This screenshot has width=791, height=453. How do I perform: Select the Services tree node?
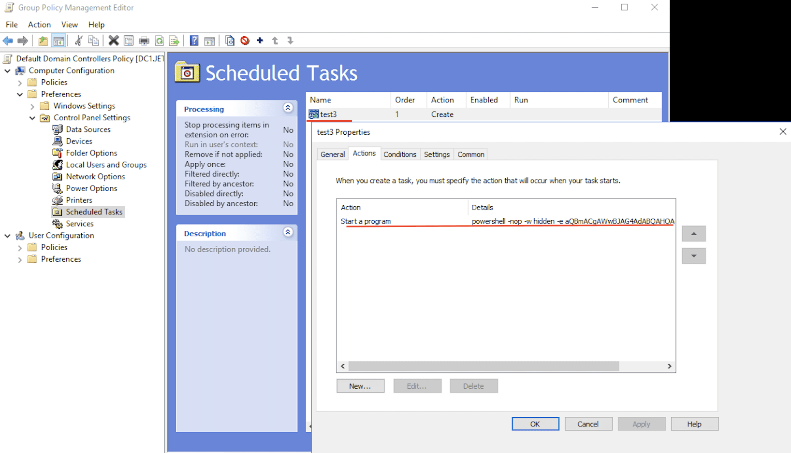coord(79,224)
